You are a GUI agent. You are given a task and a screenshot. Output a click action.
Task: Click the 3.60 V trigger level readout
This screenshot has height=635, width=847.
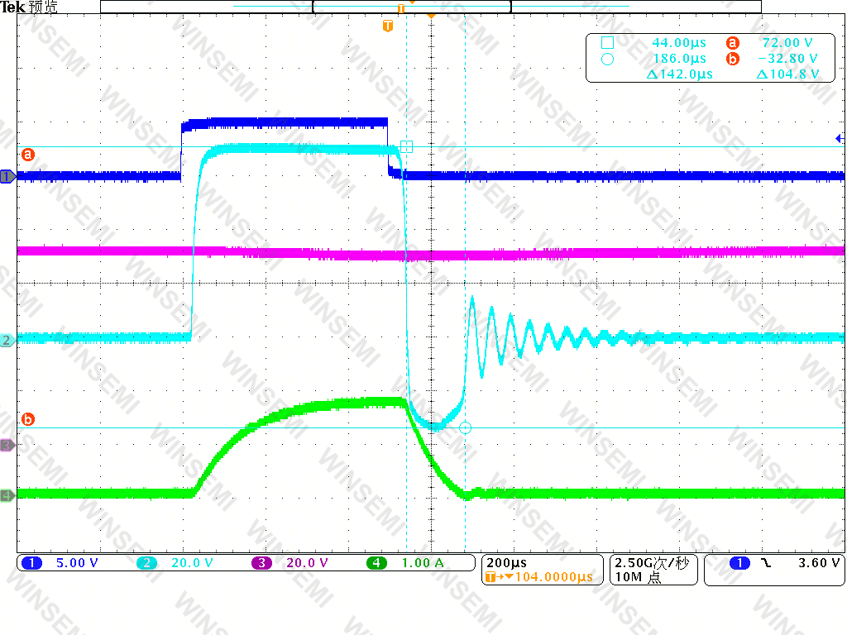coord(819,562)
